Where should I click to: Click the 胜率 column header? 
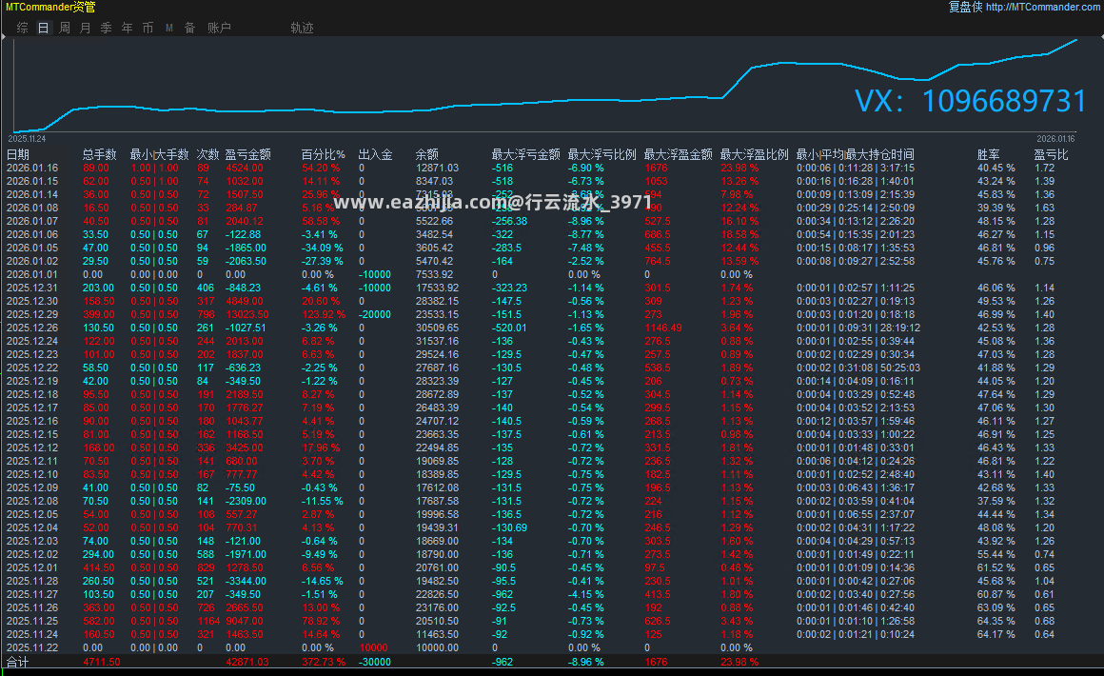[989, 154]
